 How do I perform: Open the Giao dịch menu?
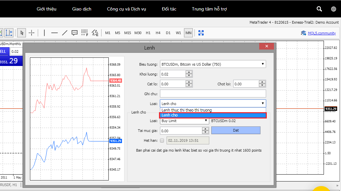(82, 9)
